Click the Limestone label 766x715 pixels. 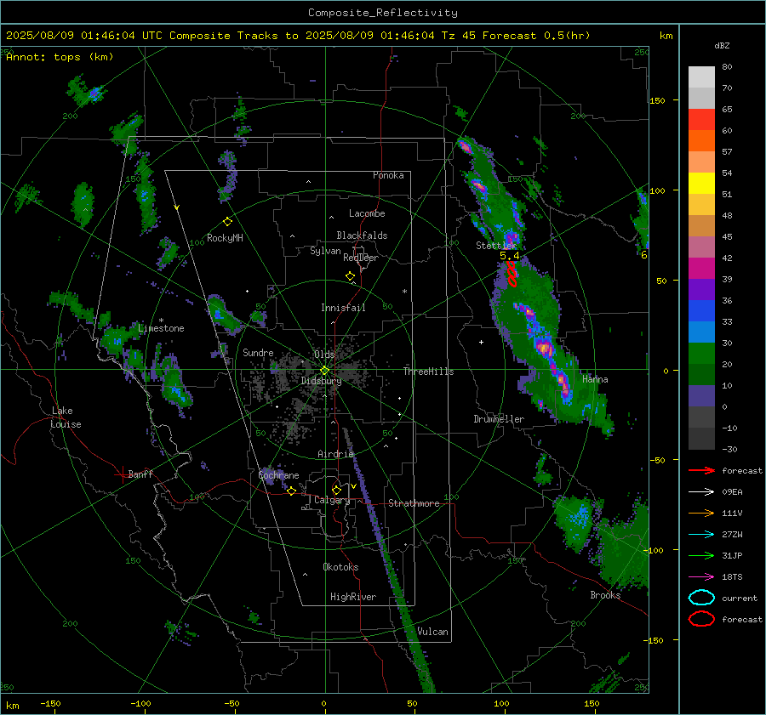point(161,328)
